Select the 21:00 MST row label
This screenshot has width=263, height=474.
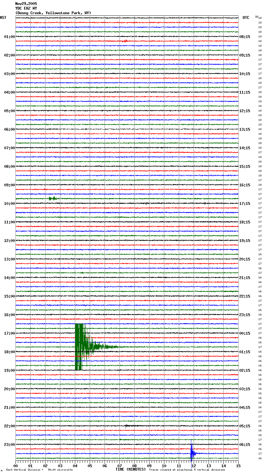point(10,408)
